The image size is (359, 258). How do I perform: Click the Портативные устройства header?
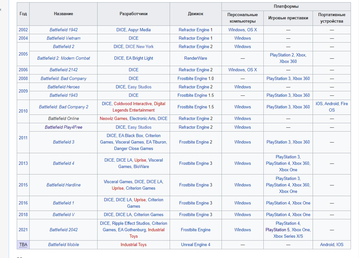[332, 18]
